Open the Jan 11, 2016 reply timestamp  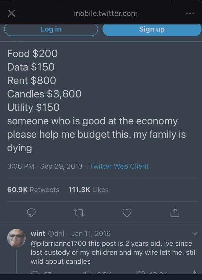91,234
